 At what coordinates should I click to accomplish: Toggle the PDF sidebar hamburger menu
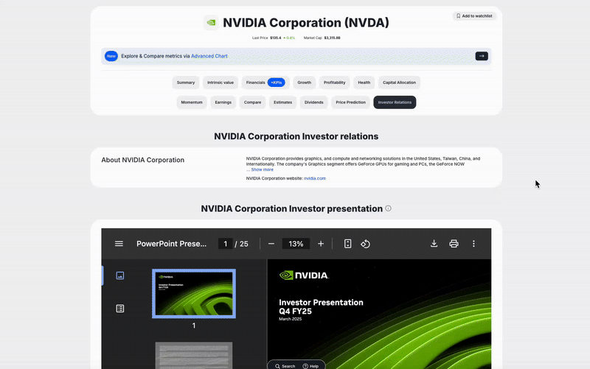[x=119, y=244]
